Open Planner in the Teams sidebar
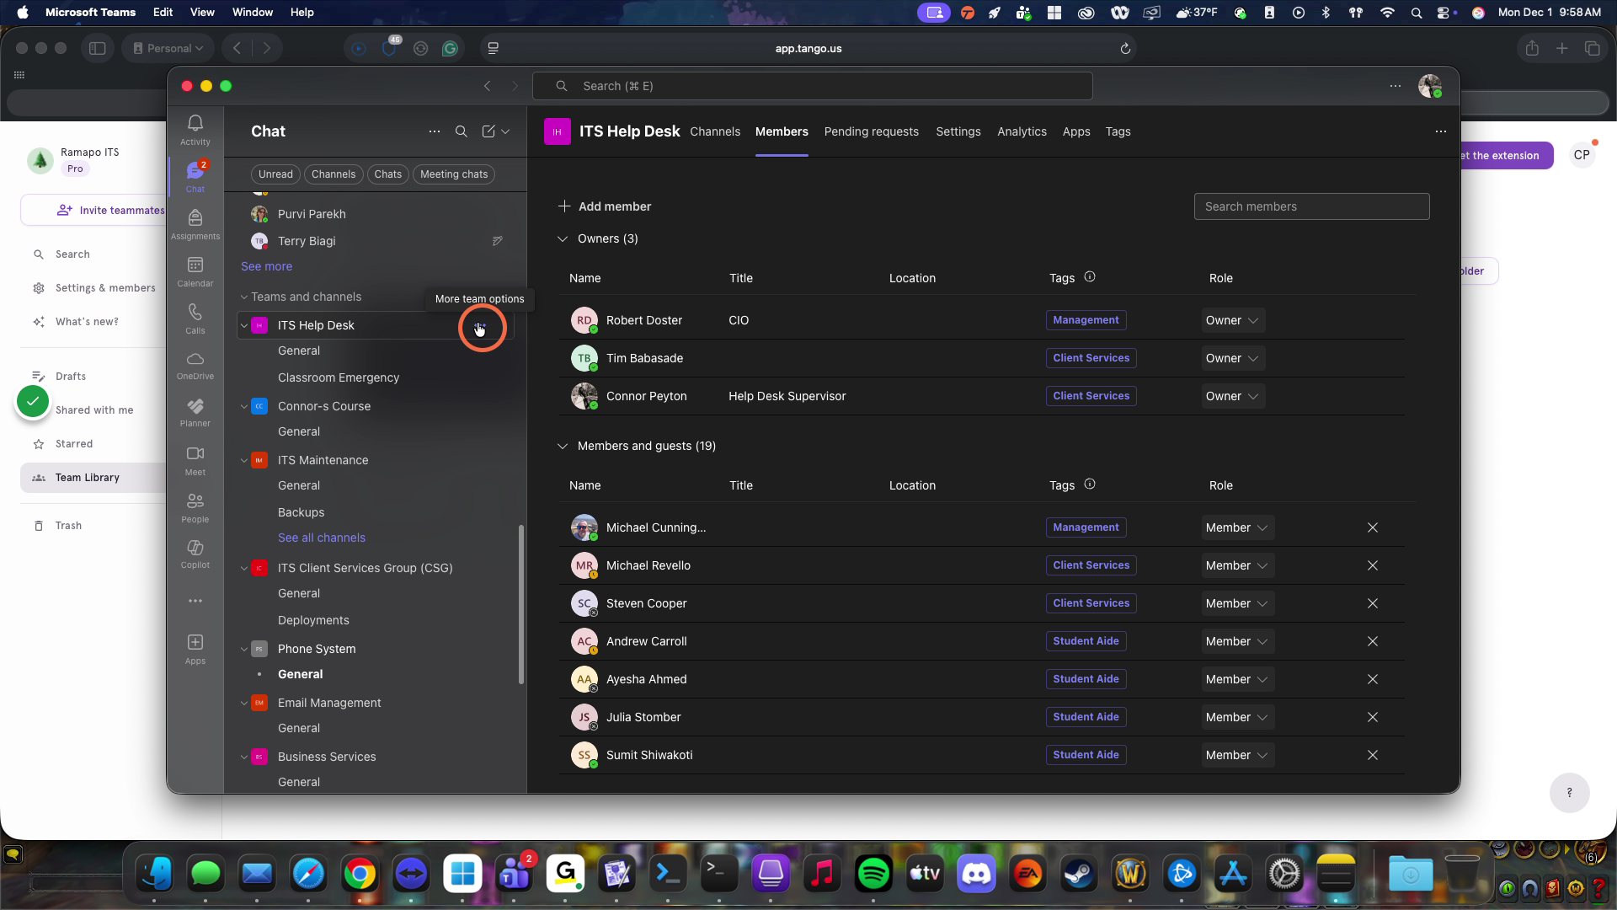This screenshot has width=1617, height=910. tap(195, 412)
